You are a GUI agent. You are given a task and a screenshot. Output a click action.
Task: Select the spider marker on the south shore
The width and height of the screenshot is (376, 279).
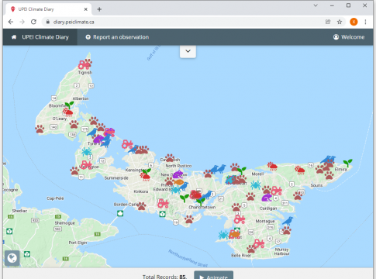[x=223, y=235]
